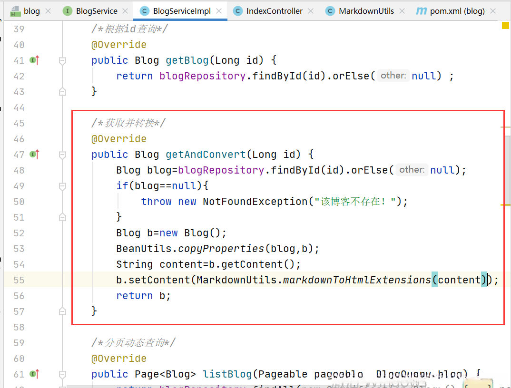The image size is (511, 388).
Task: Click the database icon on blog tab
Action: coord(15,11)
